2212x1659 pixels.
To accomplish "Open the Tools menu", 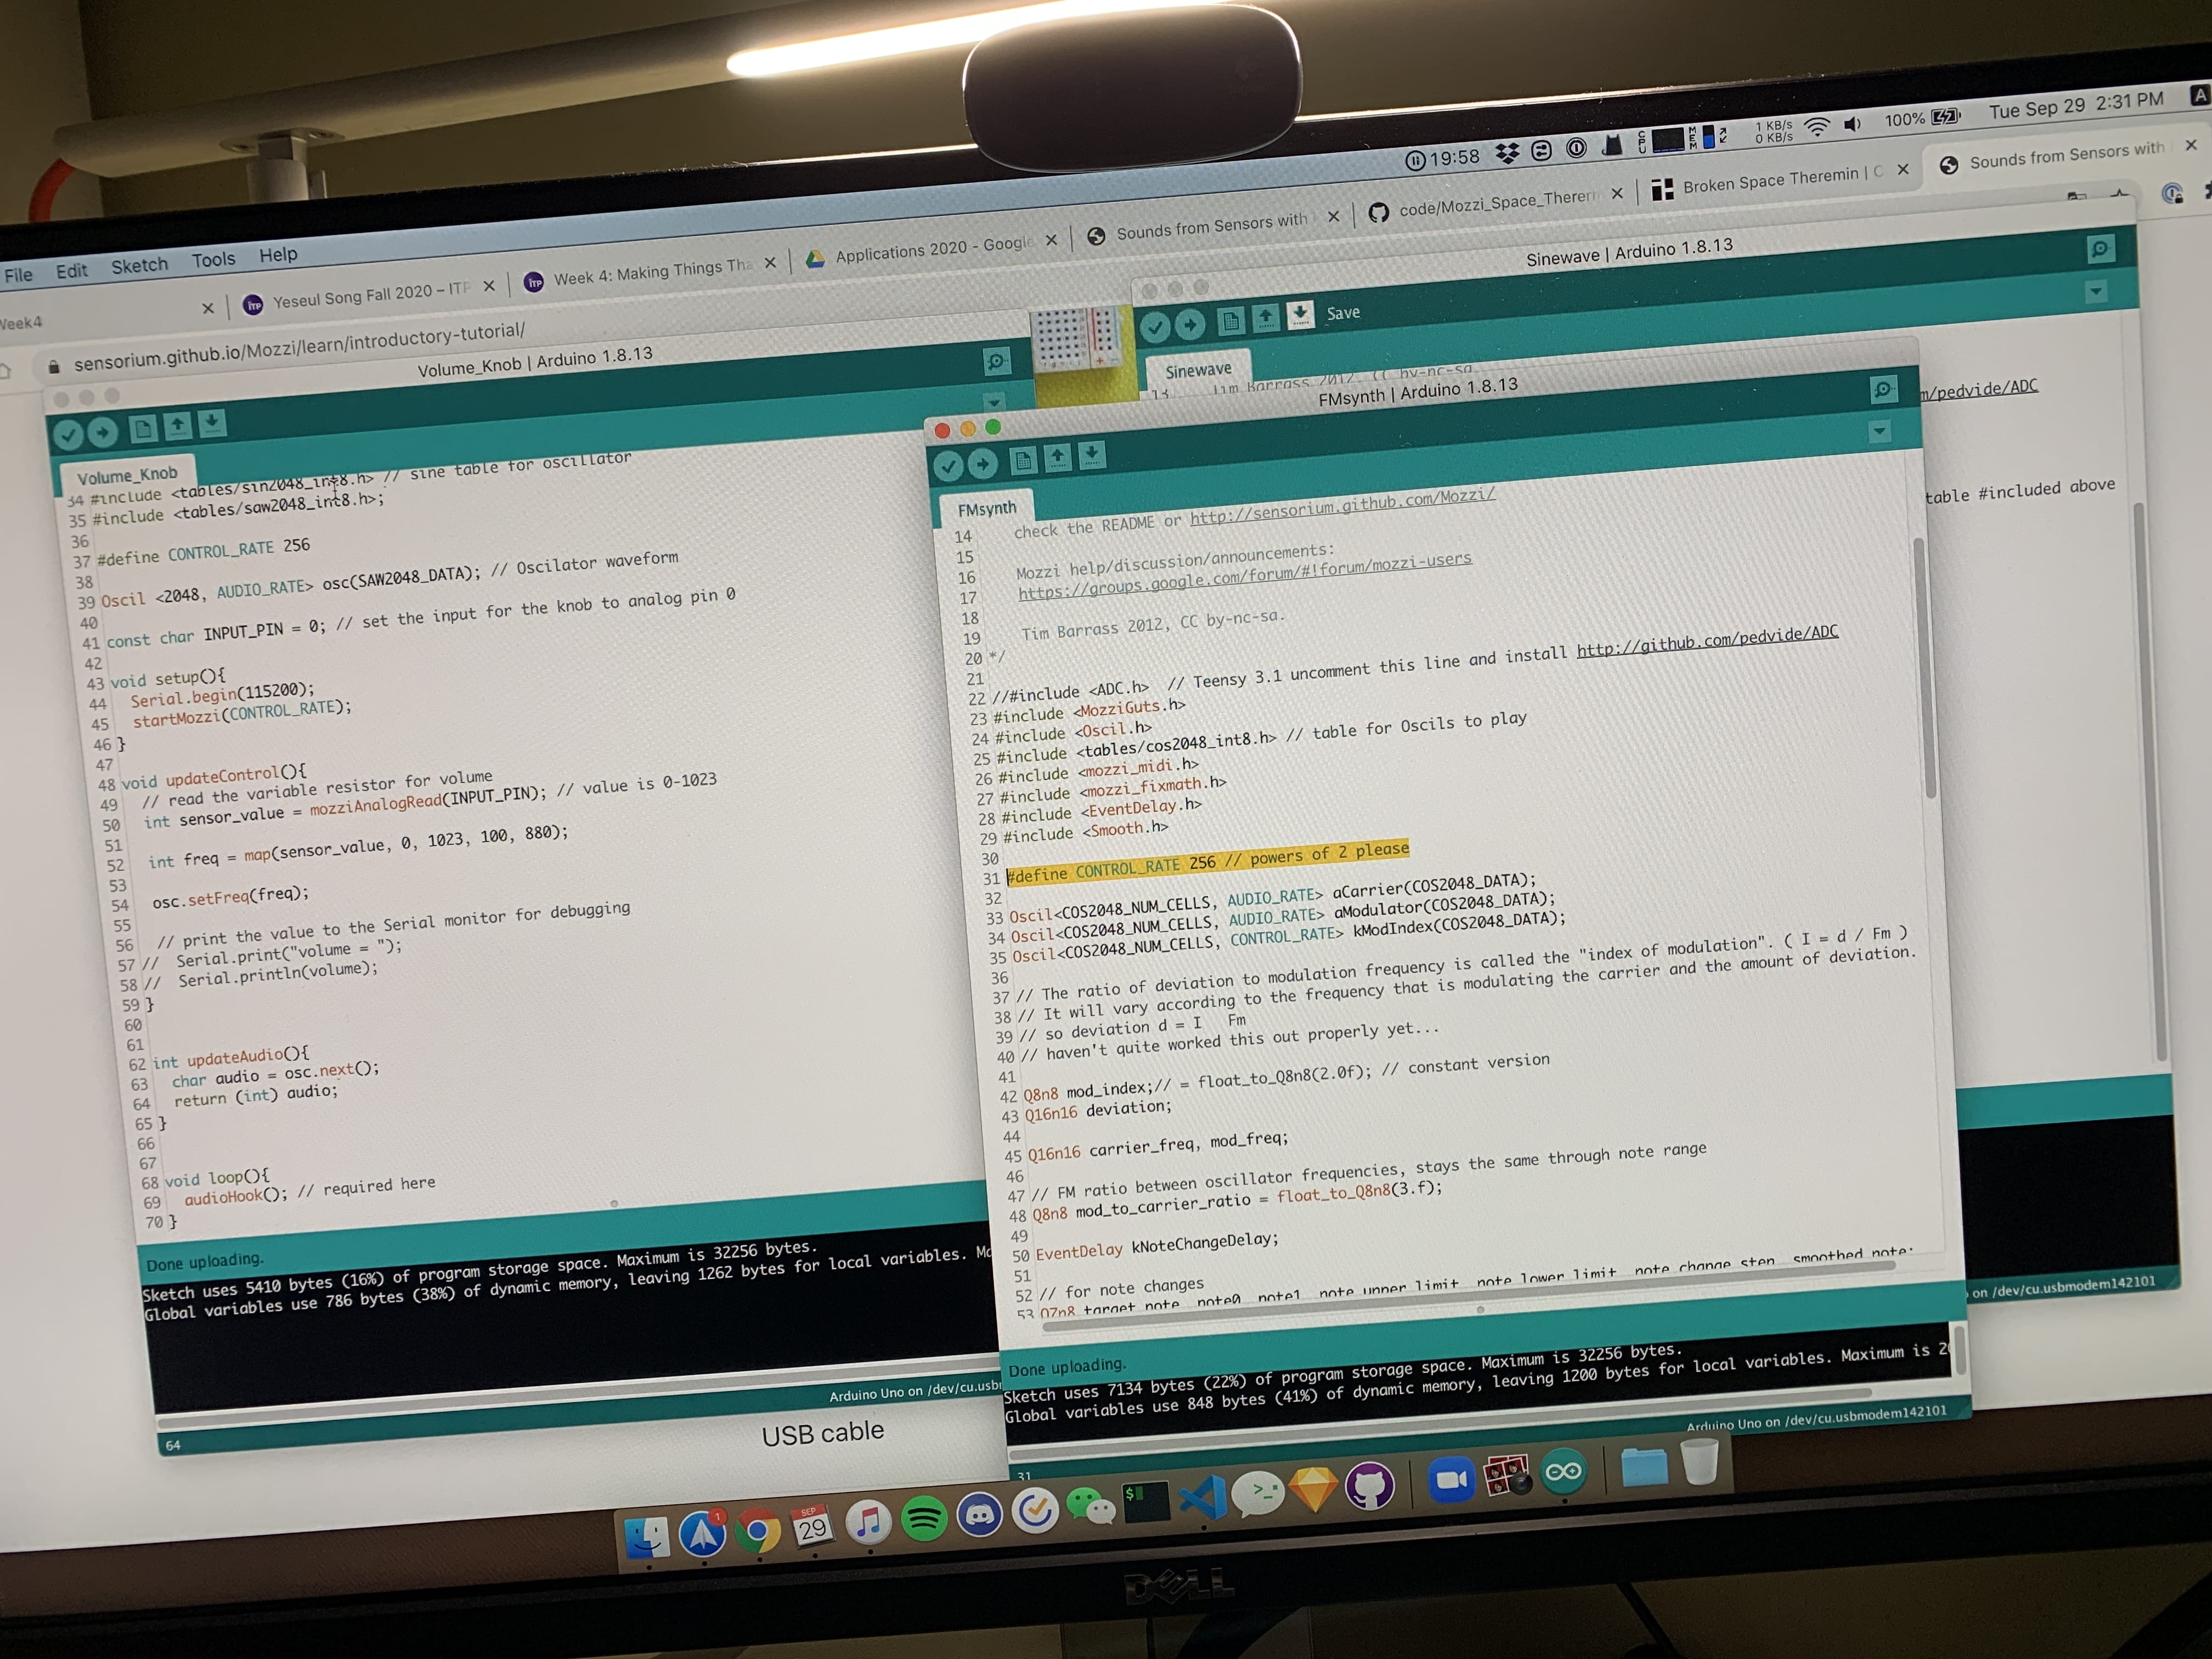I will pyautogui.click(x=214, y=258).
